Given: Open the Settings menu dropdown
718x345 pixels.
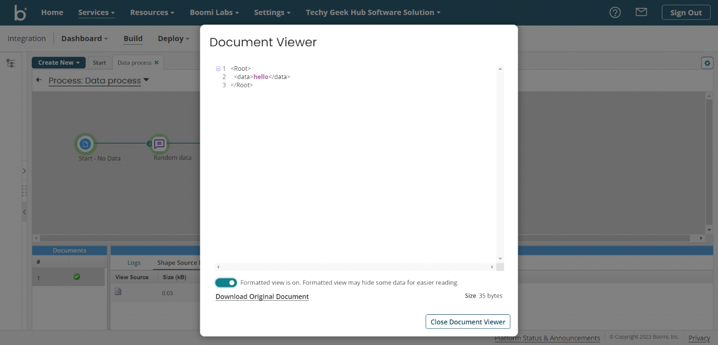Looking at the screenshot, I should pos(272,12).
